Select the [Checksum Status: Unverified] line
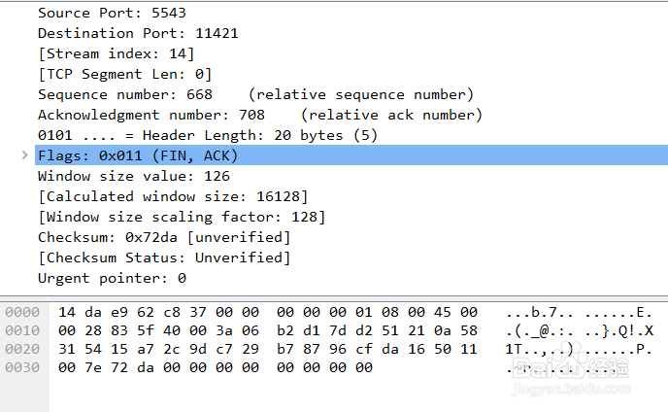 [164, 258]
